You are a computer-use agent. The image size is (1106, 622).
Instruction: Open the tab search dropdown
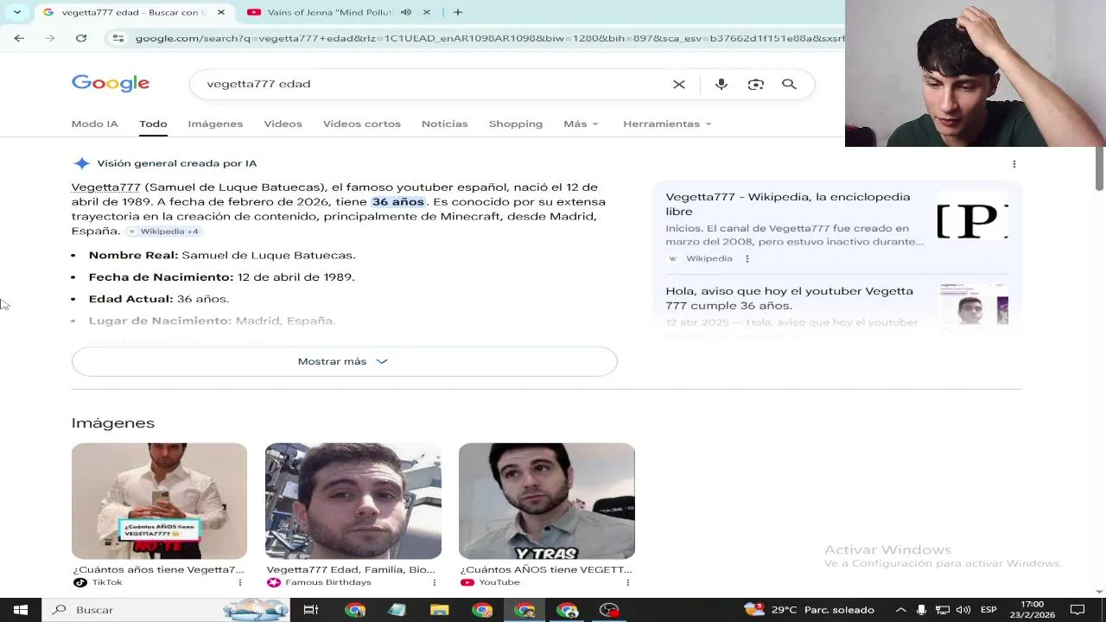pos(16,12)
